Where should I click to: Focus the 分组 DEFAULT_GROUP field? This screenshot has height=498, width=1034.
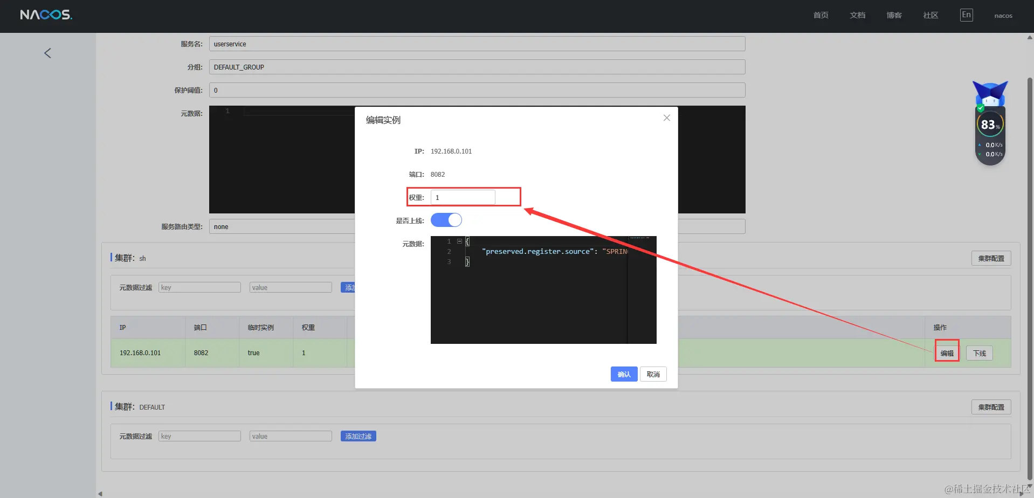(x=477, y=67)
